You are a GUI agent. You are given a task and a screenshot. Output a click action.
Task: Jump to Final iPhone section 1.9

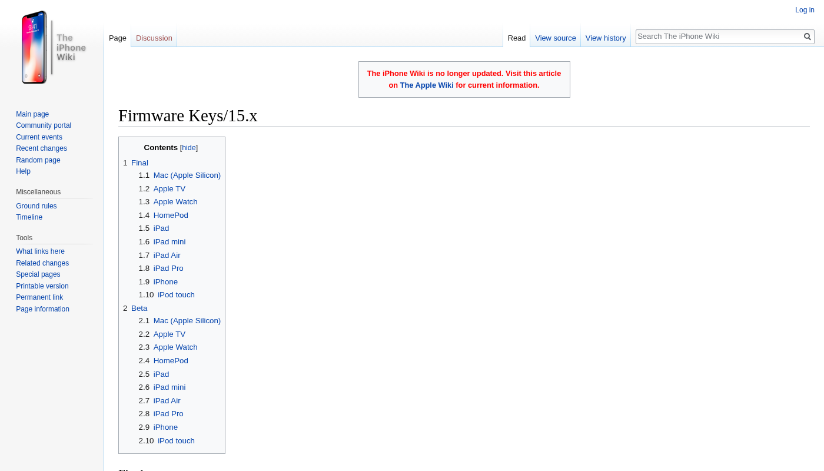[x=165, y=282]
